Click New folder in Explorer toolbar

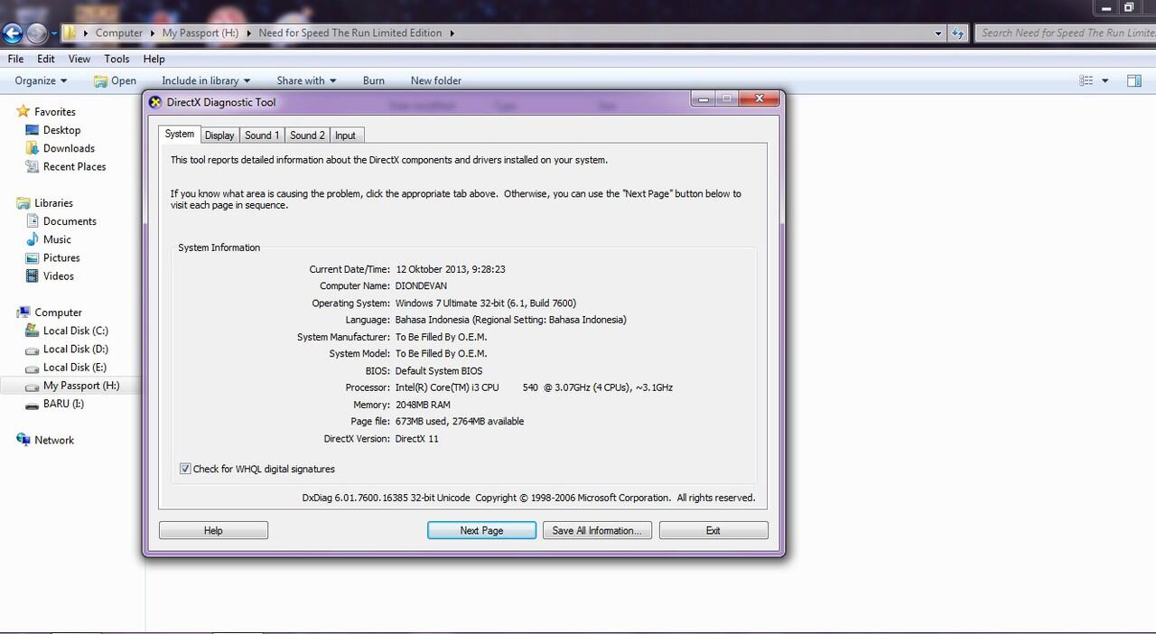(x=436, y=80)
